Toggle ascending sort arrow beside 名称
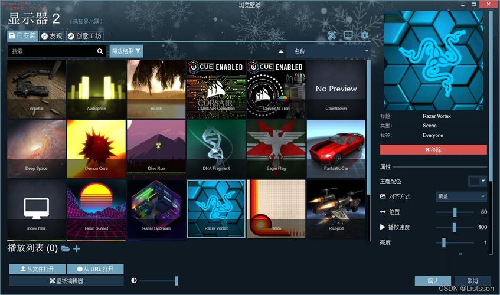 (x=281, y=51)
